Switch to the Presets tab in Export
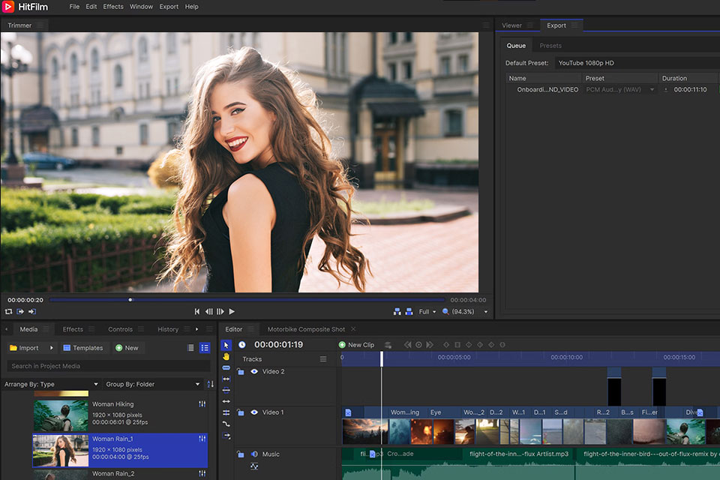This screenshot has width=720, height=480. point(550,46)
